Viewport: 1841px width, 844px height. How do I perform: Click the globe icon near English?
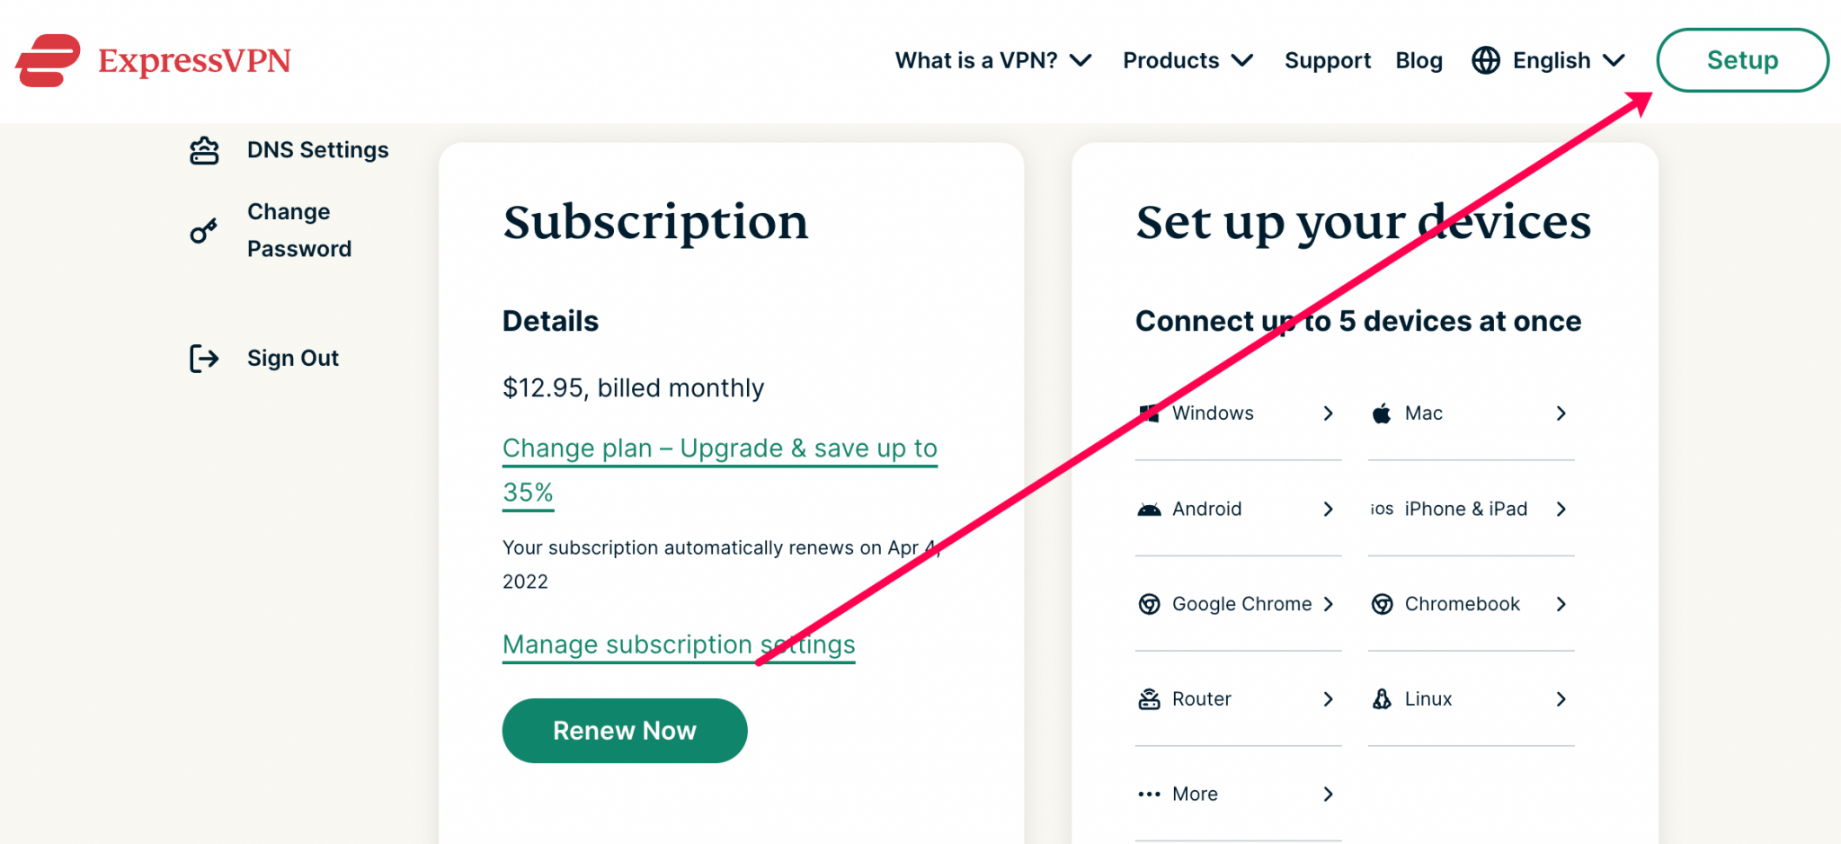click(x=1485, y=60)
